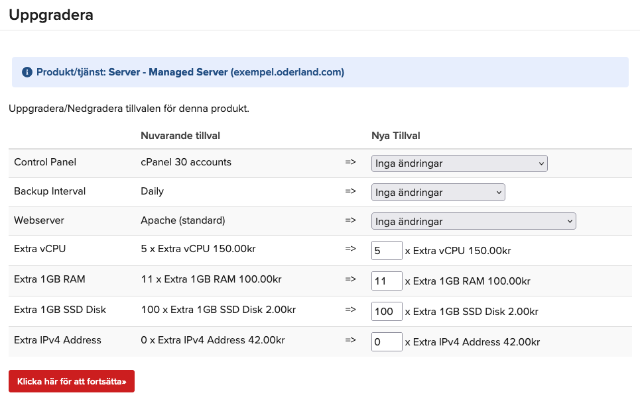Click the 'Uppgradera' page heading

click(51, 15)
